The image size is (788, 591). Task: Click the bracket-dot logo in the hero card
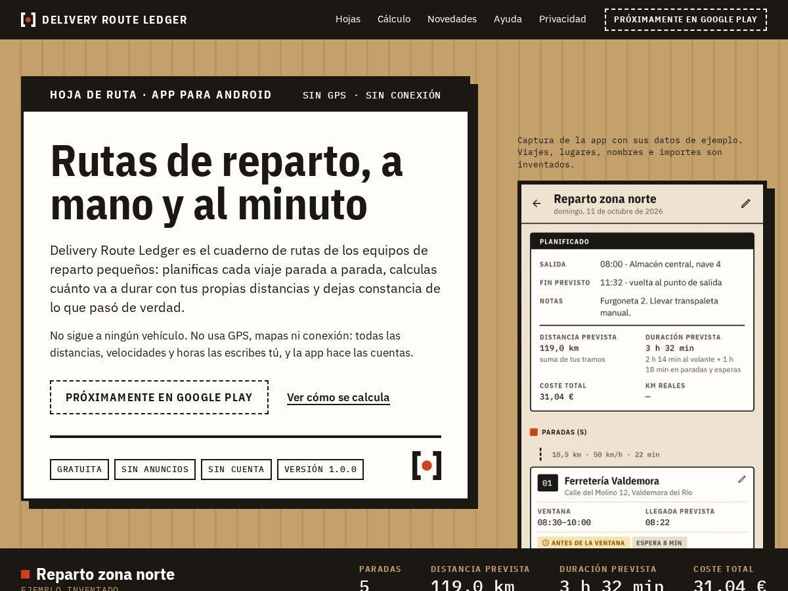pyautogui.click(x=427, y=466)
